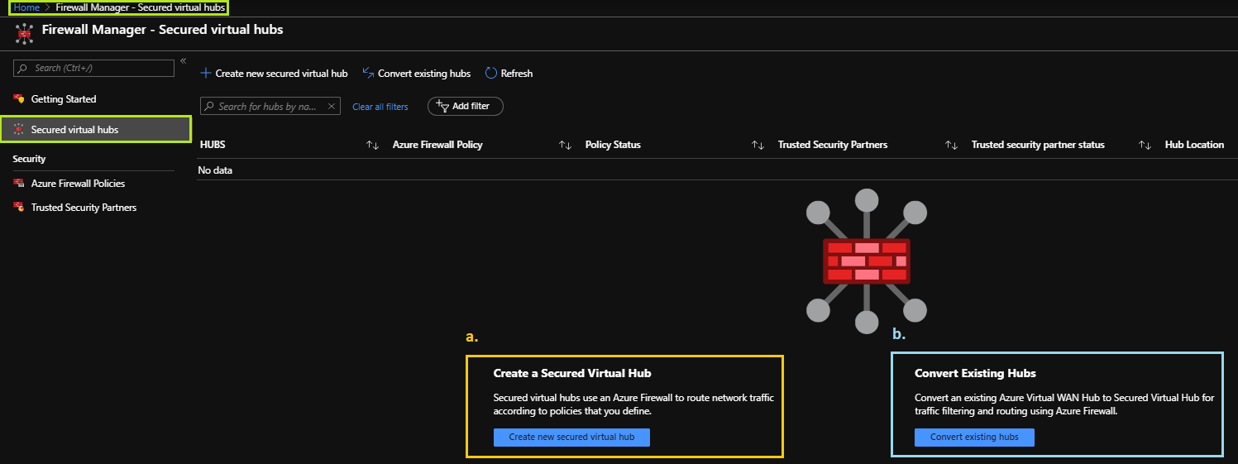Click the Trusted Security Partners icon
Viewport: 1238px width, 464px height.
point(19,208)
